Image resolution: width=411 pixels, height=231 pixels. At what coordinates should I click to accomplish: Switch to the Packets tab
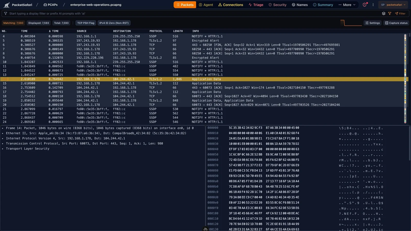pyautogui.click(x=185, y=5)
